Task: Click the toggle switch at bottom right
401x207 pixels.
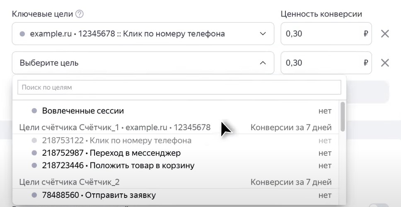Action: [x=379, y=205]
